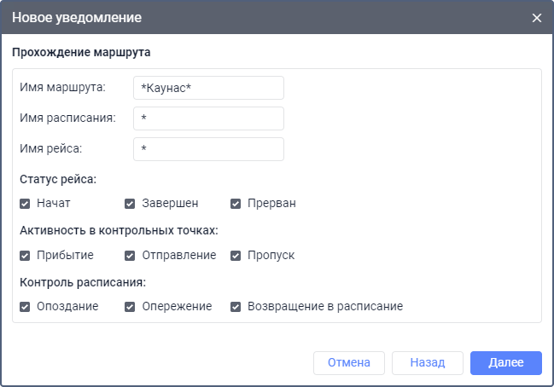Uncheck the Пропуск checkbox

[236, 255]
